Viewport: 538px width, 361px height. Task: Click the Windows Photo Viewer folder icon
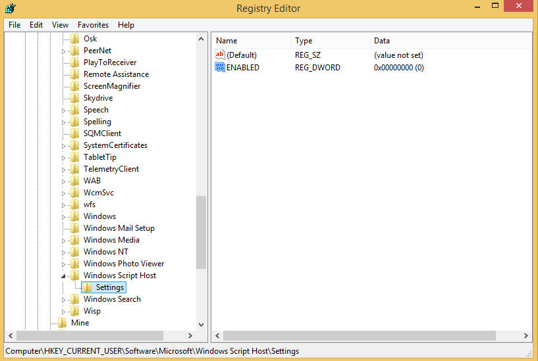75,264
